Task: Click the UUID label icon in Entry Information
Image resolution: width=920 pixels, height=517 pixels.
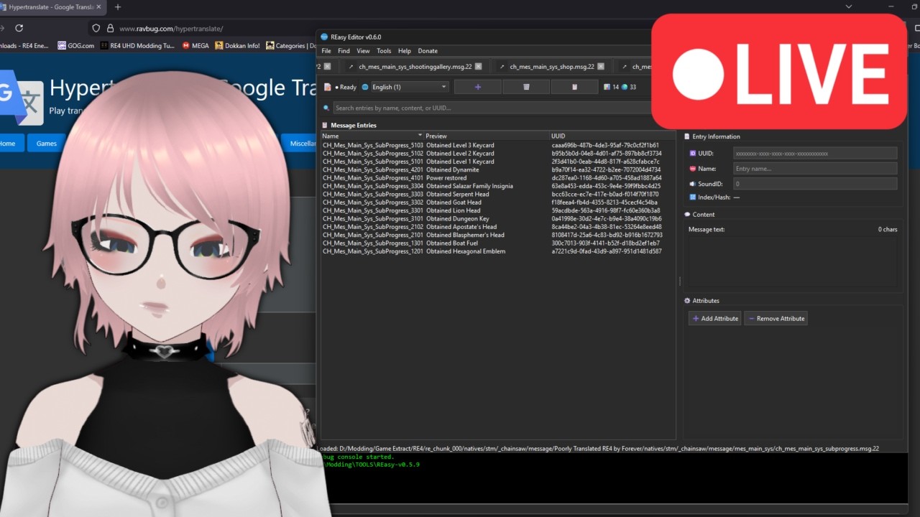Action: click(693, 153)
